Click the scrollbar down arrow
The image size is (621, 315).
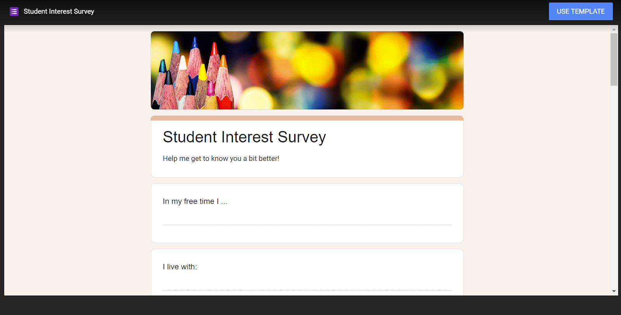tap(614, 291)
